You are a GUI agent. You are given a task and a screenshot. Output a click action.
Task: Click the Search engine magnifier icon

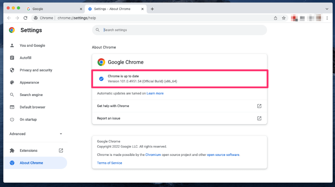12,95
